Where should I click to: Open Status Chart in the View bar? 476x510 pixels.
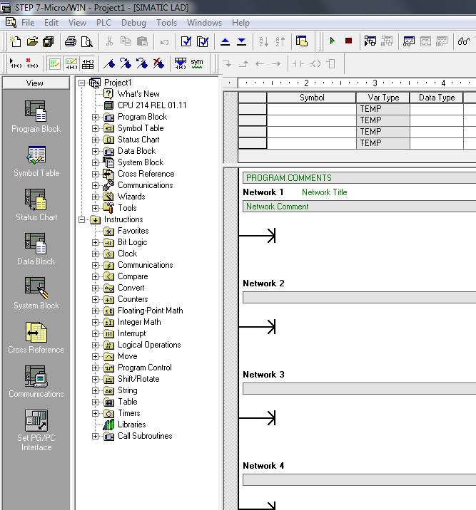(x=36, y=205)
